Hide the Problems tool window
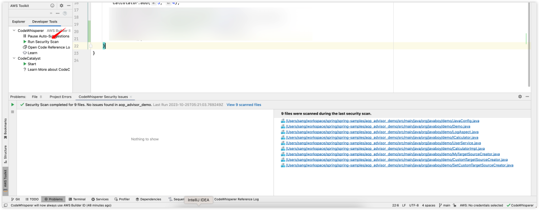The height and width of the screenshot is (210, 539). 528,97
